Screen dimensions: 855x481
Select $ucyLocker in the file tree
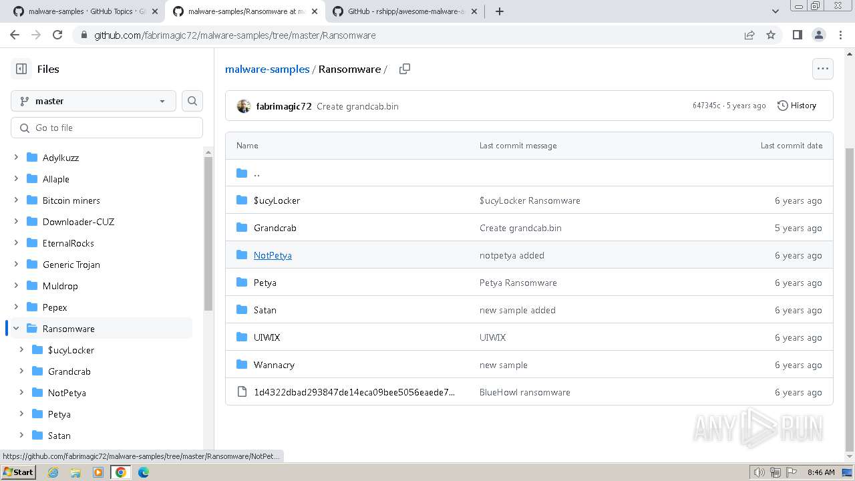pyautogui.click(x=71, y=350)
